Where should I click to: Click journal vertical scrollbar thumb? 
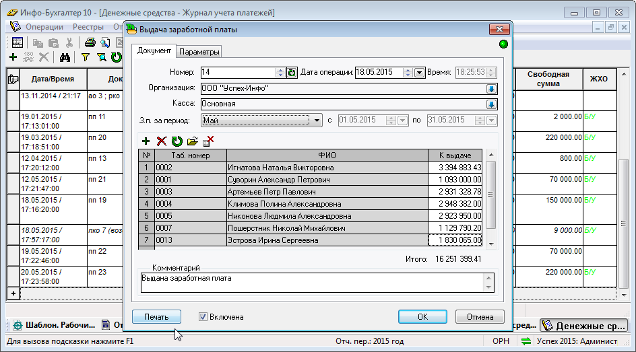(x=623, y=223)
